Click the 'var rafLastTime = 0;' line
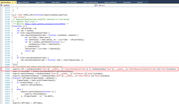The width and height of the screenshot is (179, 104). (27, 28)
